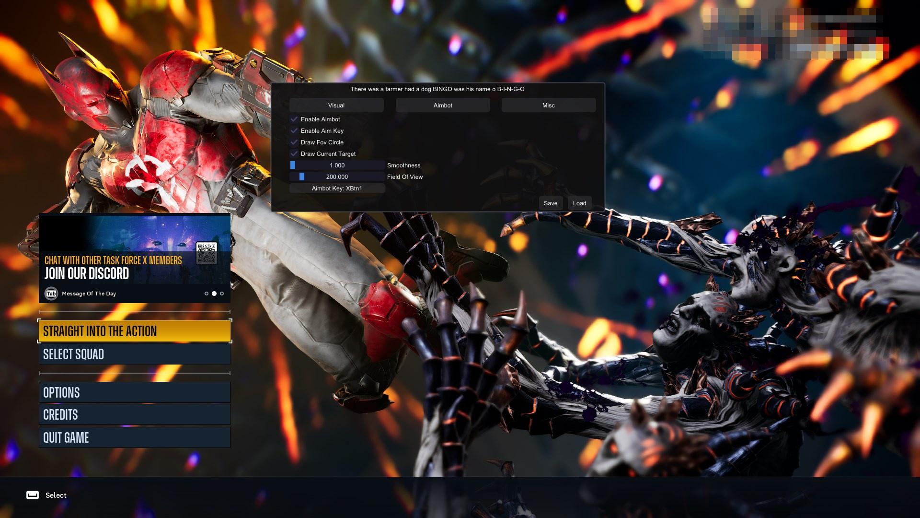Image resolution: width=920 pixels, height=518 pixels.
Task: Choose Select Squad menu entry
Action: click(135, 354)
